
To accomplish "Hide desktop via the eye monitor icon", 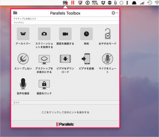I will pyautogui.click(x=44, y=59).
